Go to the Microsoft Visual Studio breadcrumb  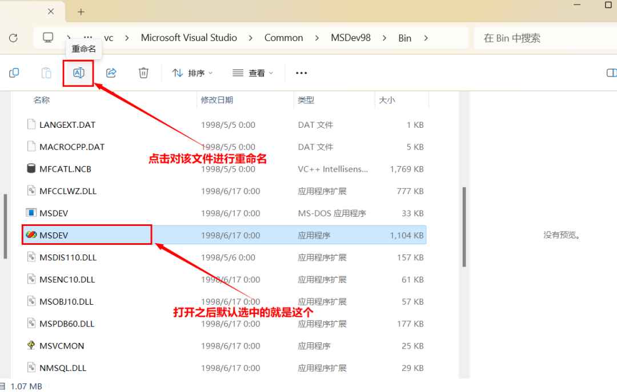189,38
